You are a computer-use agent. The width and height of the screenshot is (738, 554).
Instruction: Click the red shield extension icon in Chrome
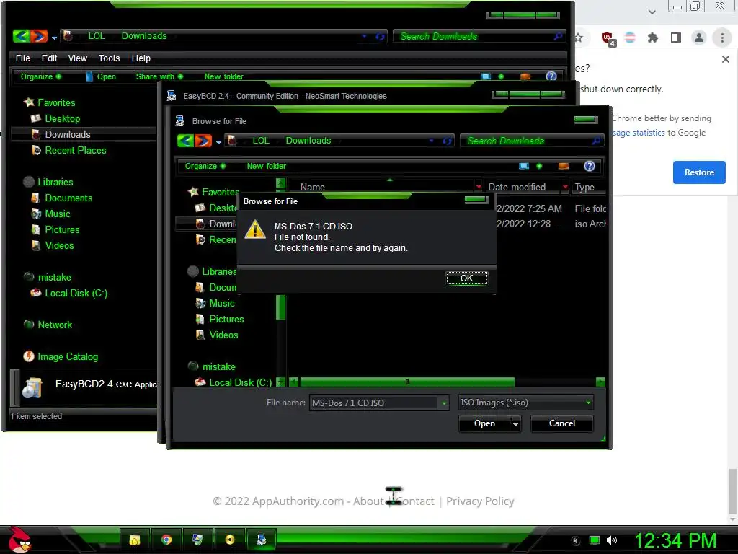(x=608, y=38)
